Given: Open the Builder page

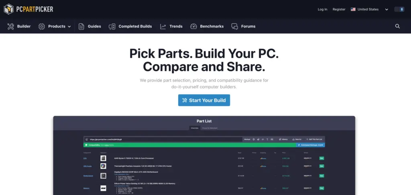Looking at the screenshot, I should [19, 26].
